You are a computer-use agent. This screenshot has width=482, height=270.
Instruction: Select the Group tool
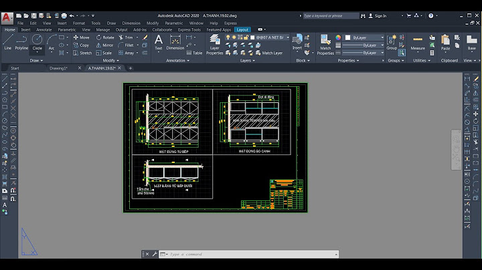click(392, 42)
